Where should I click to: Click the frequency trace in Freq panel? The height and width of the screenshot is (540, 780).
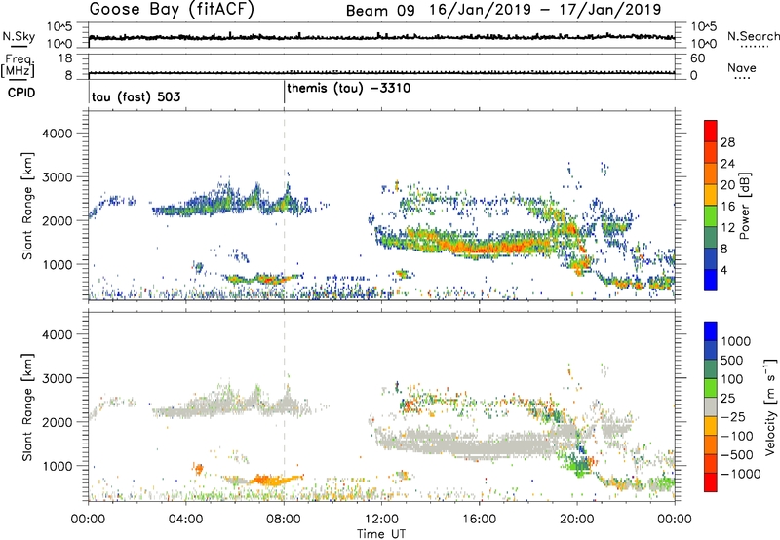pyautogui.click(x=381, y=73)
